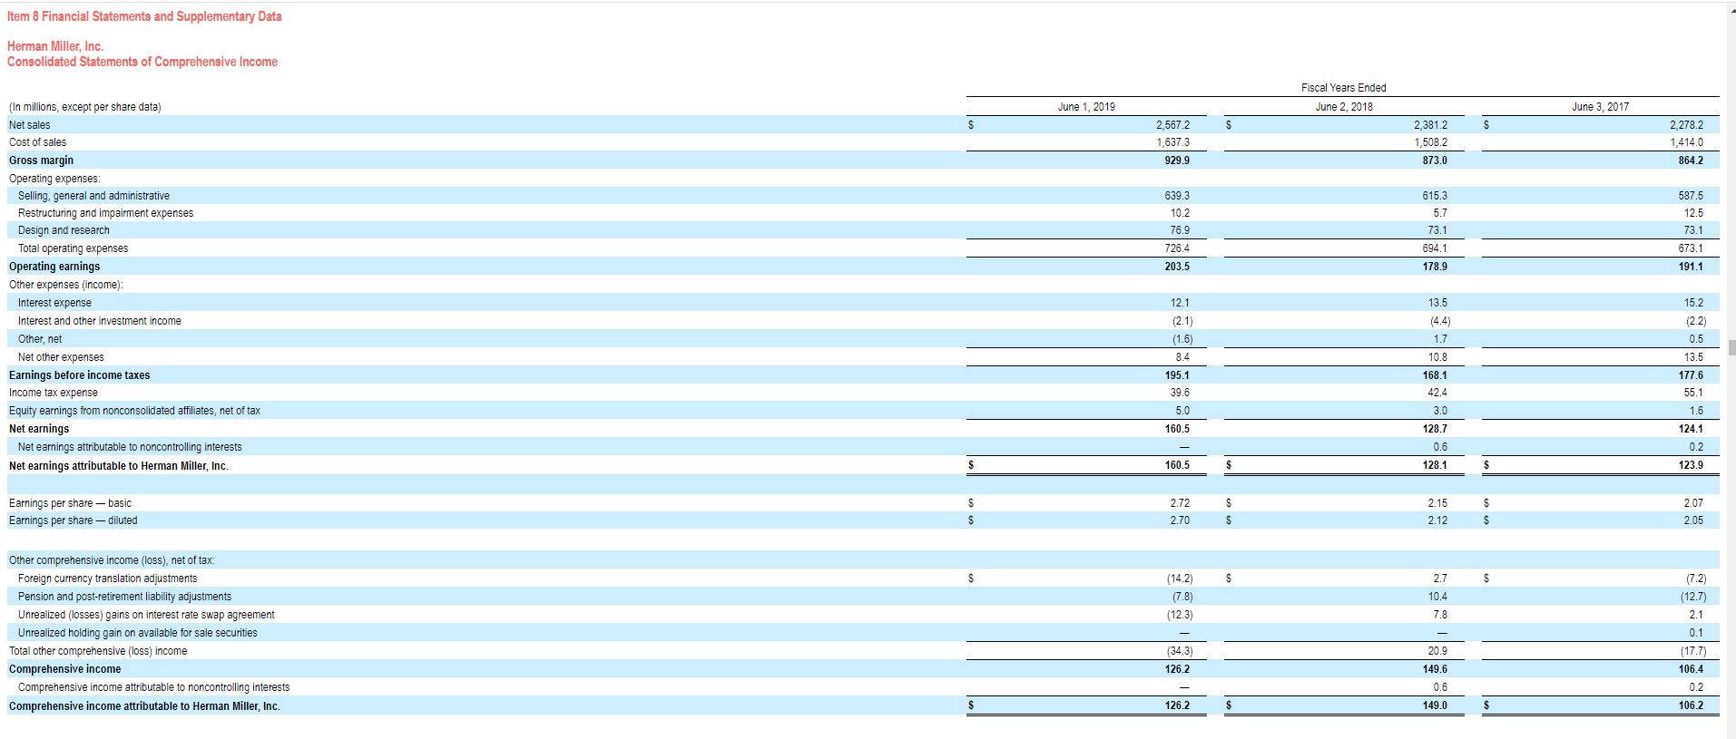Select the 'Herman Miller, Inc.' title text
1736x739 pixels.
pyautogui.click(x=55, y=46)
